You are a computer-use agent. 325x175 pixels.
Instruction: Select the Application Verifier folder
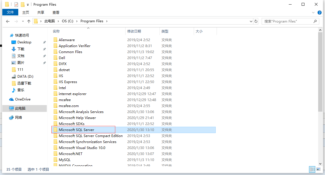(74, 46)
